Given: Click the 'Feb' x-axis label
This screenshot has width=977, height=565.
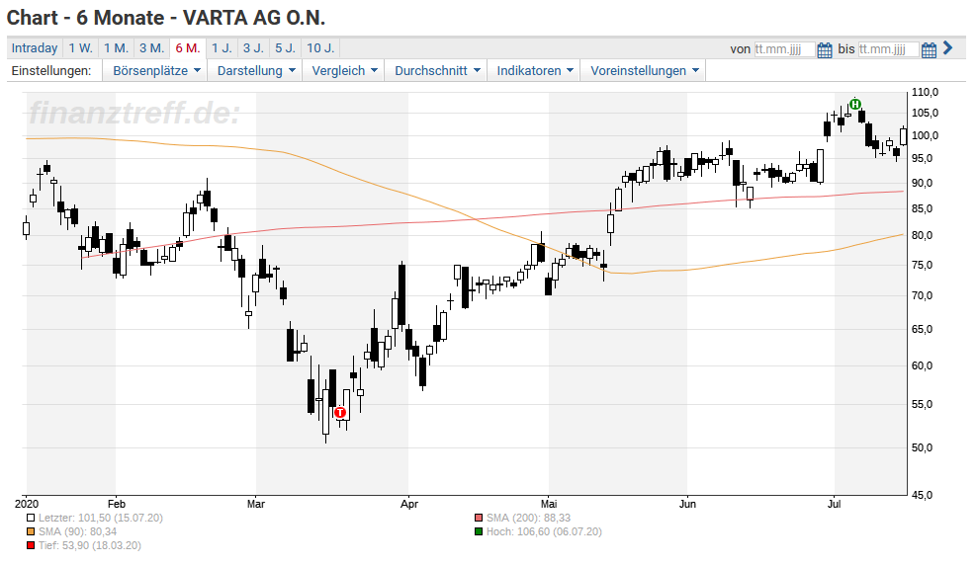Looking at the screenshot, I should coord(116,504).
